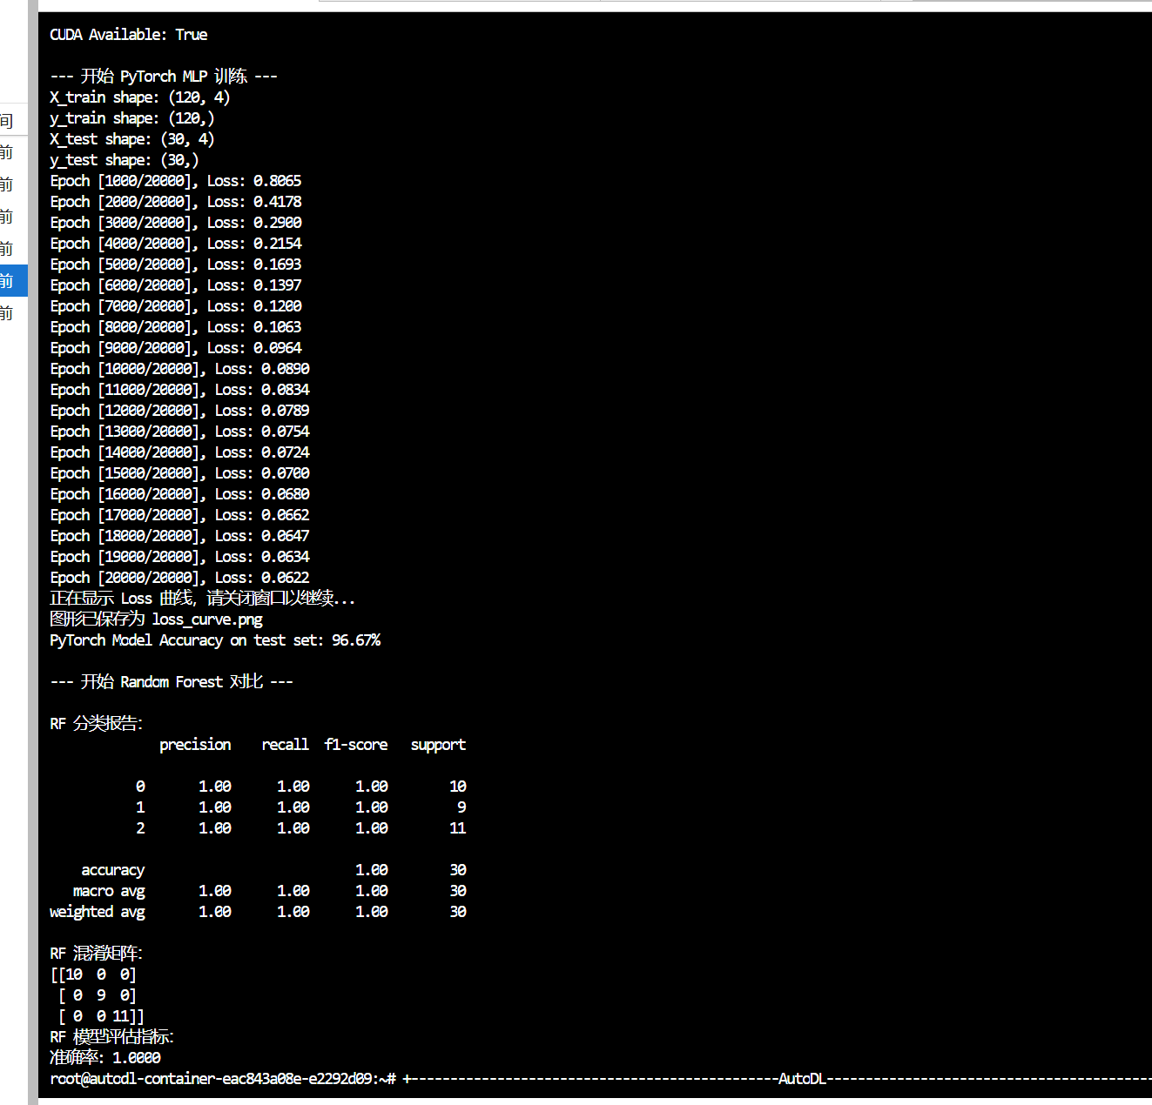Click the 'Epoch [1000/20000]' loss line
Screen dimensions: 1152x1105
coord(175,181)
